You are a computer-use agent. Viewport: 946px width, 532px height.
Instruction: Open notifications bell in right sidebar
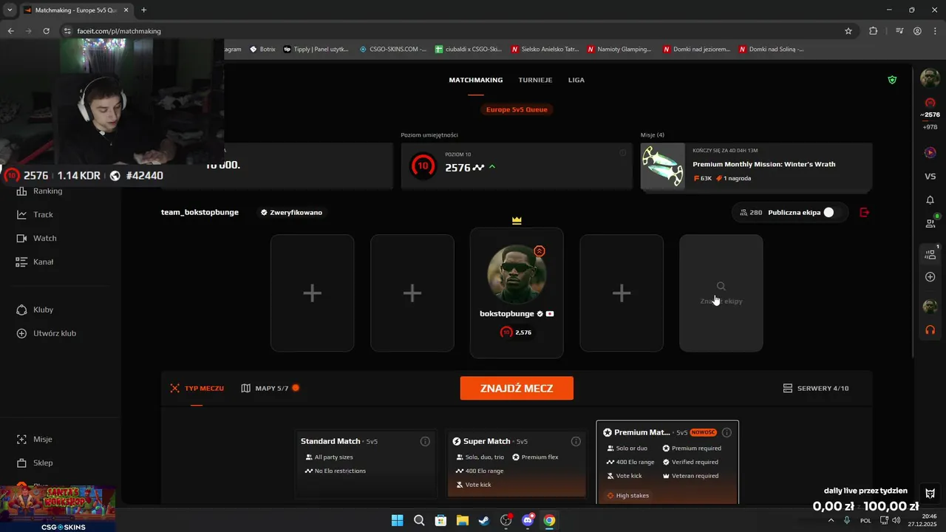[x=930, y=200]
